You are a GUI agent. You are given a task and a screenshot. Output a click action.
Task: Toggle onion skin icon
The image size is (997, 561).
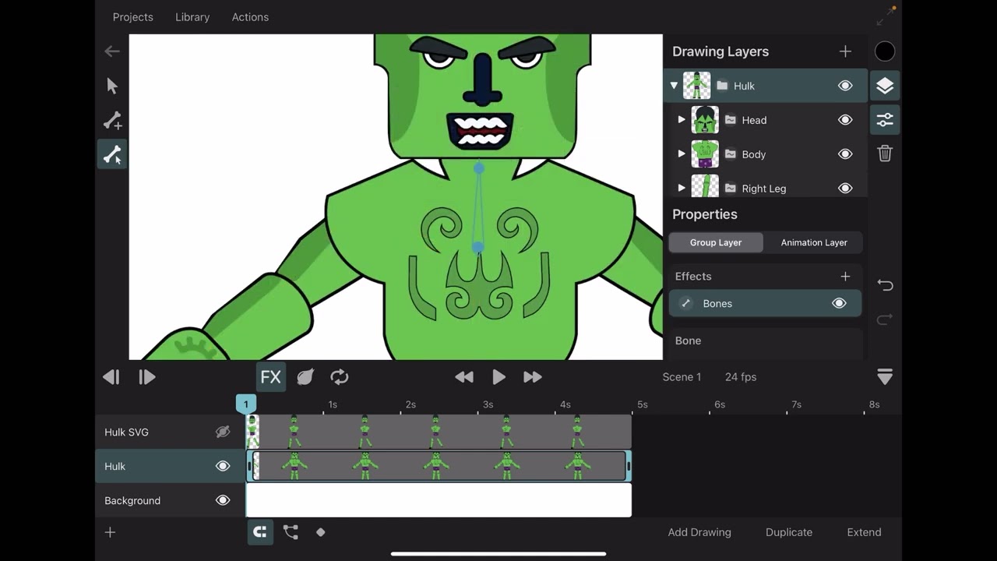point(305,377)
